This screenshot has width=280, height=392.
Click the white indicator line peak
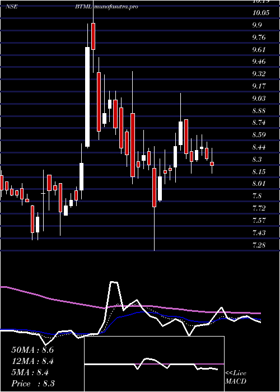[114, 282]
